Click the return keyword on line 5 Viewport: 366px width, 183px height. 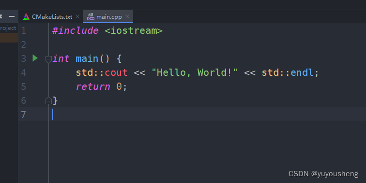click(92, 86)
